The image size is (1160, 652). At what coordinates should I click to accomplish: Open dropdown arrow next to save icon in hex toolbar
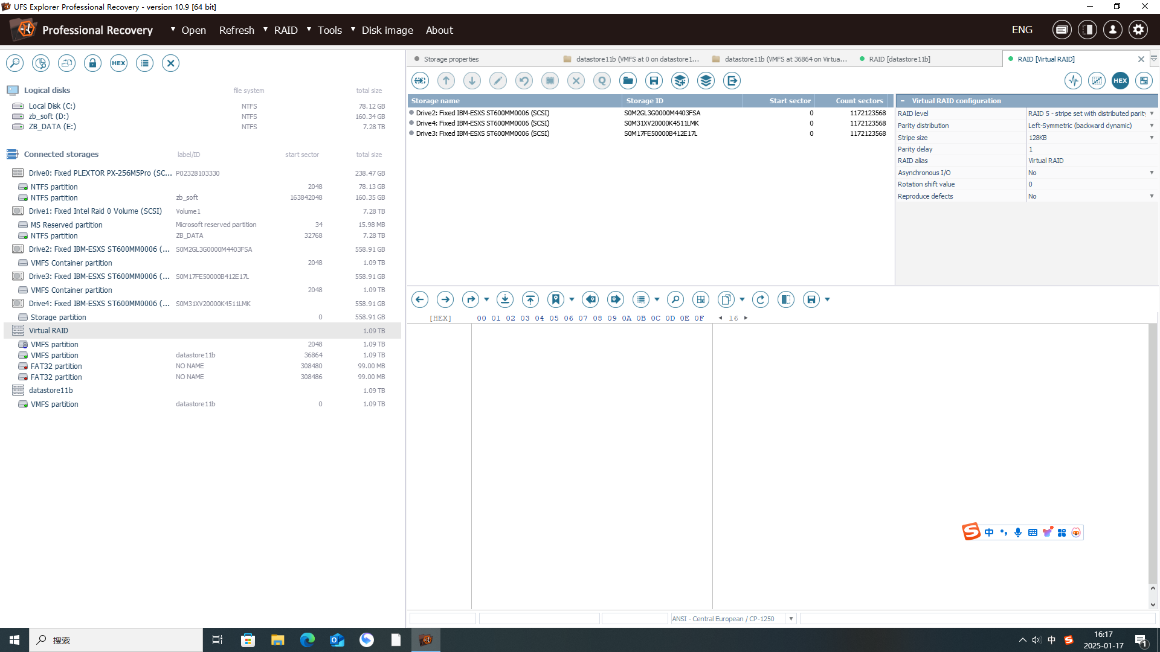point(827,299)
